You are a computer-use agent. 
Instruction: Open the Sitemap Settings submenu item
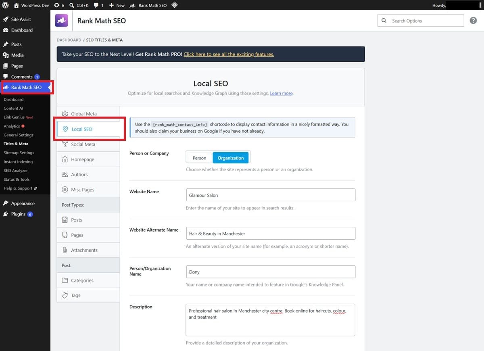19,153
